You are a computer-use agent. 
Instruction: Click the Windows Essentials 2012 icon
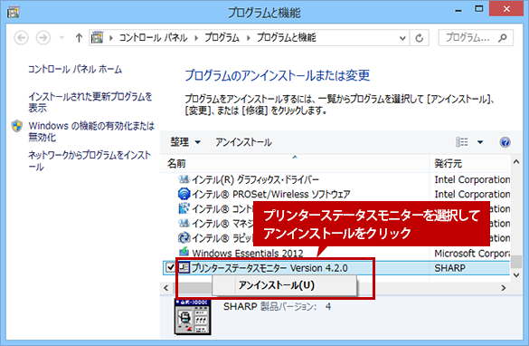[184, 252]
